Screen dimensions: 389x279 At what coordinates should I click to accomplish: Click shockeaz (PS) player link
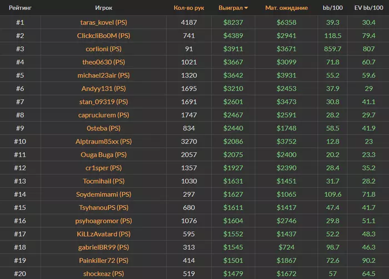pos(104,274)
